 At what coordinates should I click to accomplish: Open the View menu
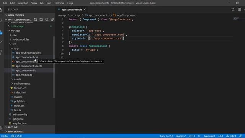click(x=34, y=3)
